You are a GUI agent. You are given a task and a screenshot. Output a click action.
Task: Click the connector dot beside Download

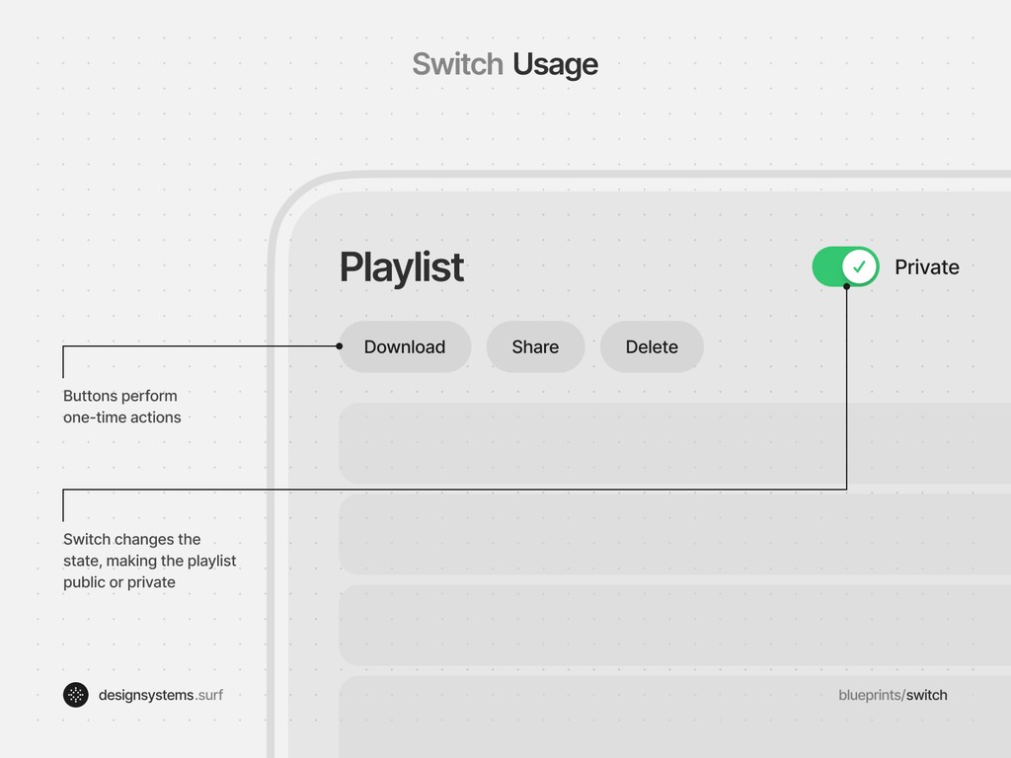pyautogui.click(x=340, y=346)
